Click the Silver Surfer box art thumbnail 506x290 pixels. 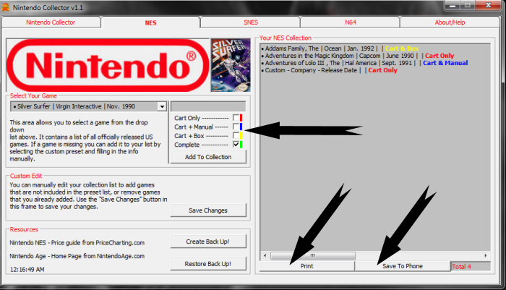[x=231, y=65]
